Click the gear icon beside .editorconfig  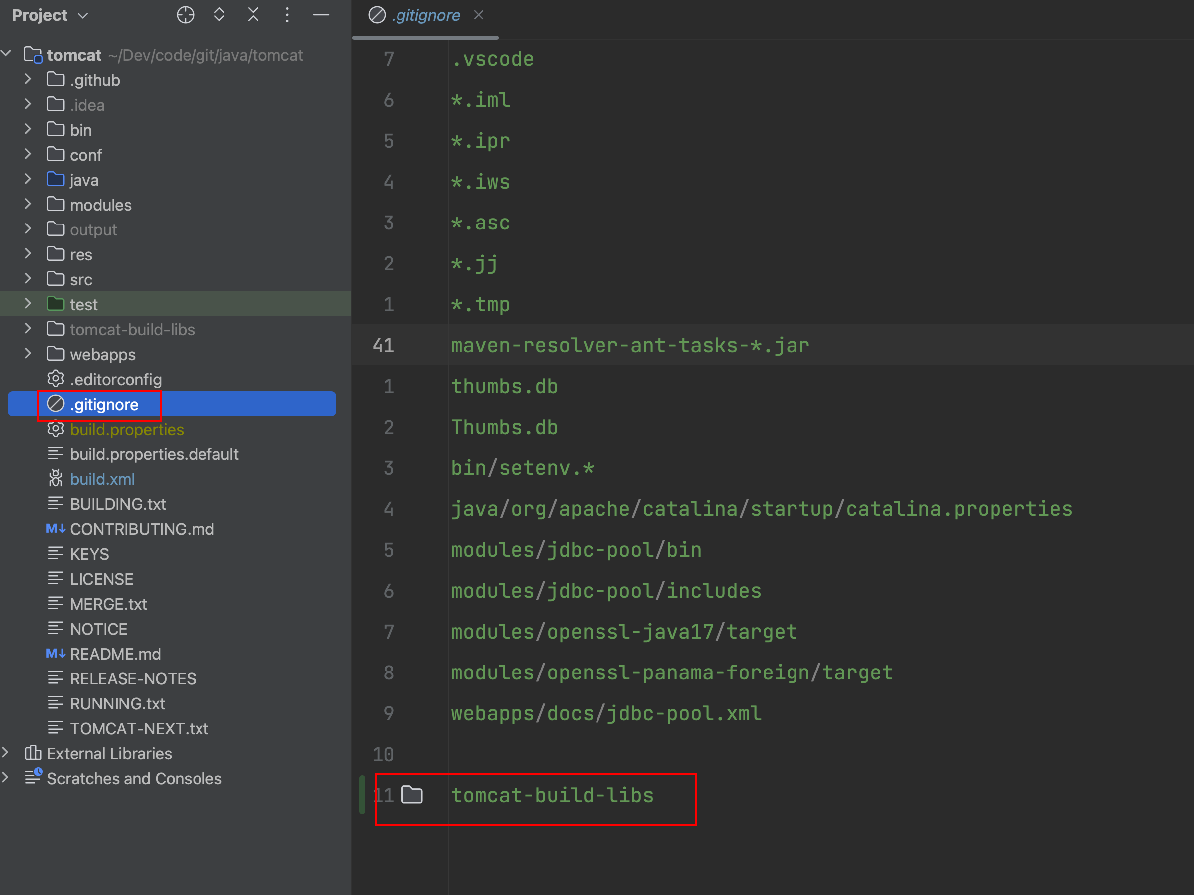pyautogui.click(x=55, y=379)
